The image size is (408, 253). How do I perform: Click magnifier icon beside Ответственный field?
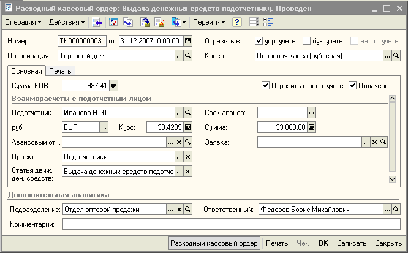[396, 210]
